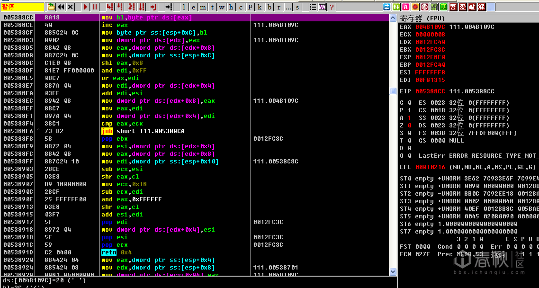539x288 pixels.
Task: Click the 破 toolbar icon
Action: (472, 7)
